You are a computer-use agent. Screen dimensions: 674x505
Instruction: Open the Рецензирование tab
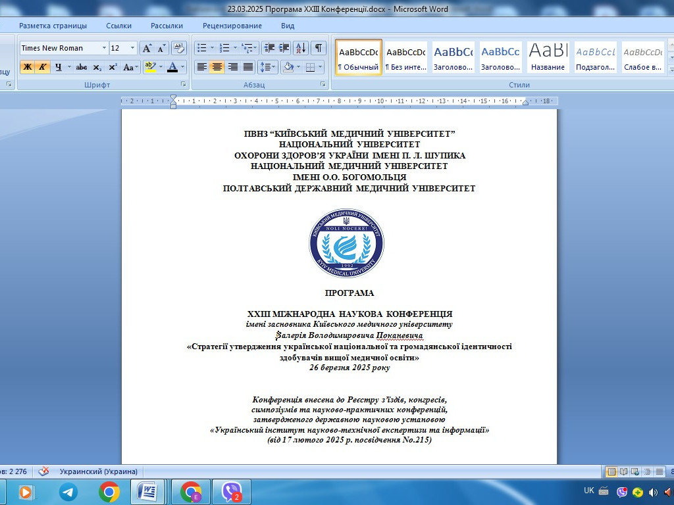[232, 26]
